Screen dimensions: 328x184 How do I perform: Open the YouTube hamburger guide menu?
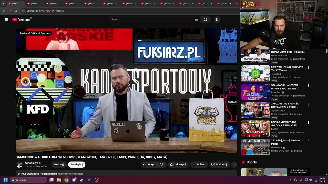[x=6, y=20]
